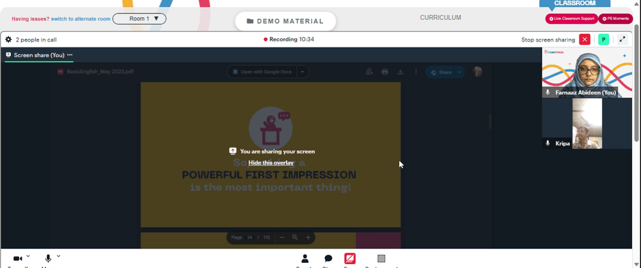Switch to the CURRICULUM tab
This screenshot has width=641, height=268.
[440, 17]
